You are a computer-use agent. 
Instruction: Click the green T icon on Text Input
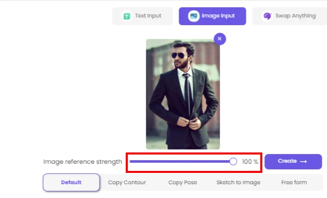127,16
